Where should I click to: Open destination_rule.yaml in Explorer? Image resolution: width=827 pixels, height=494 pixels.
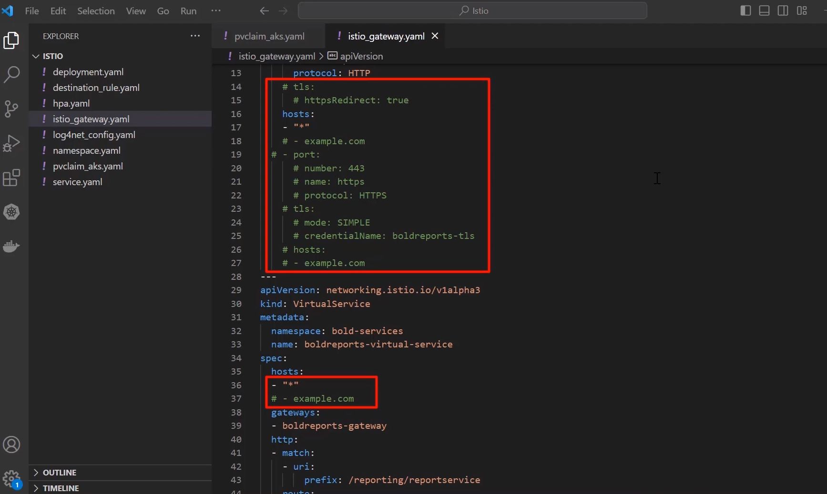click(x=120, y=88)
